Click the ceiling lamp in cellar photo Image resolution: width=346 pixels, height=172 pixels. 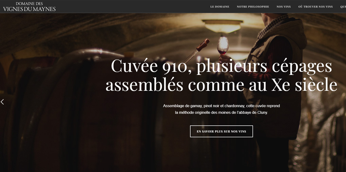tap(223, 26)
